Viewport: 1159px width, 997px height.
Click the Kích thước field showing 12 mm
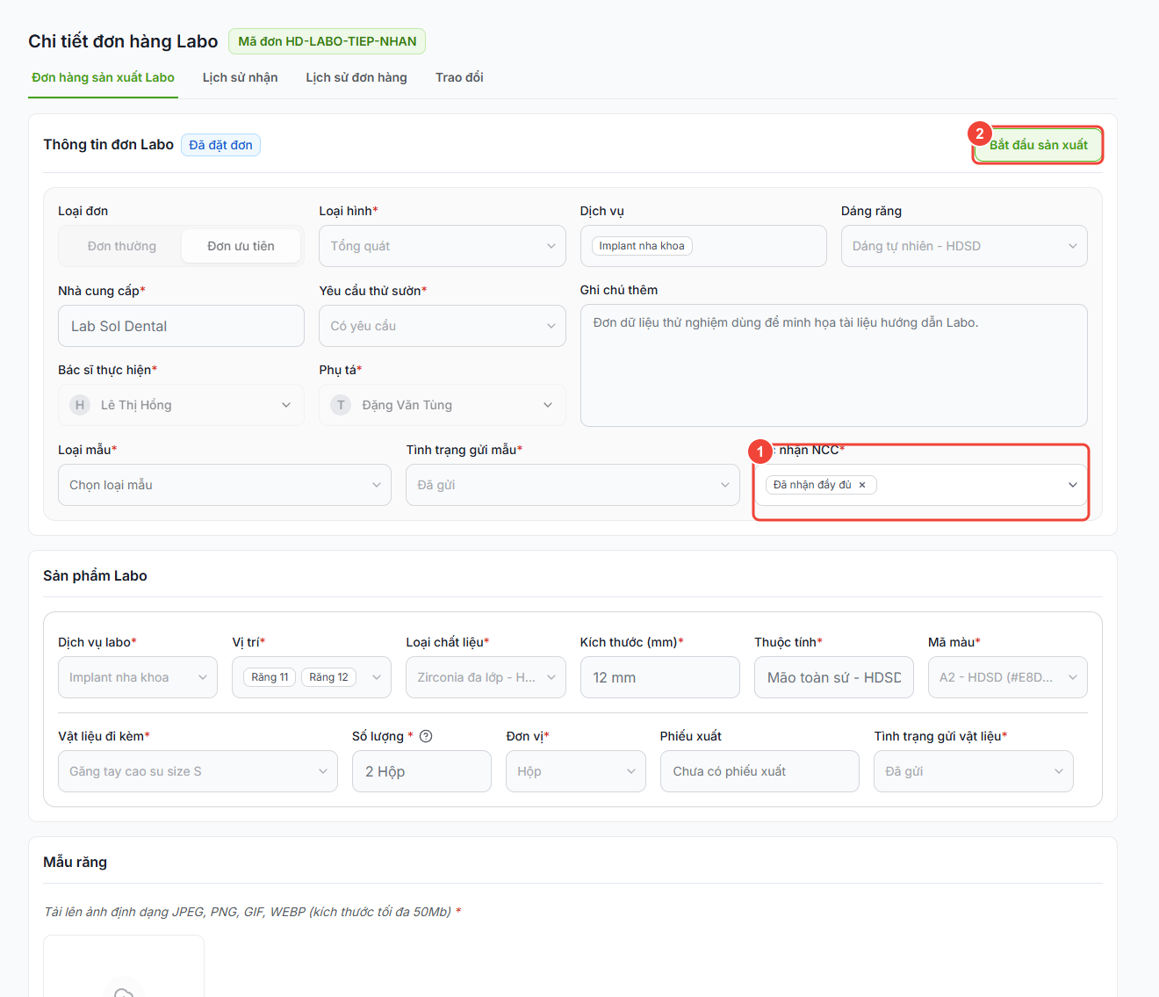[x=660, y=677]
